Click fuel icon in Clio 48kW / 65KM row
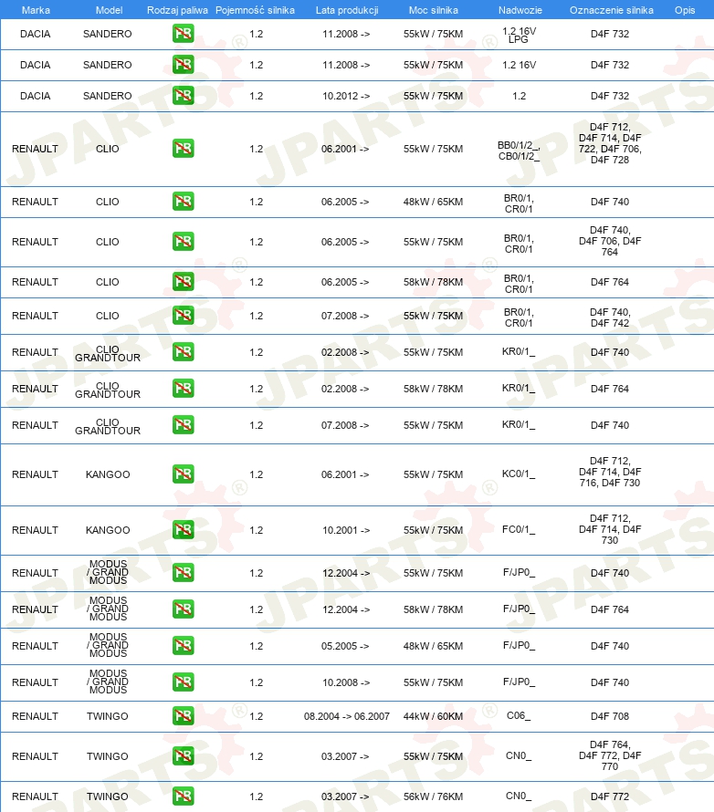 coord(183,202)
